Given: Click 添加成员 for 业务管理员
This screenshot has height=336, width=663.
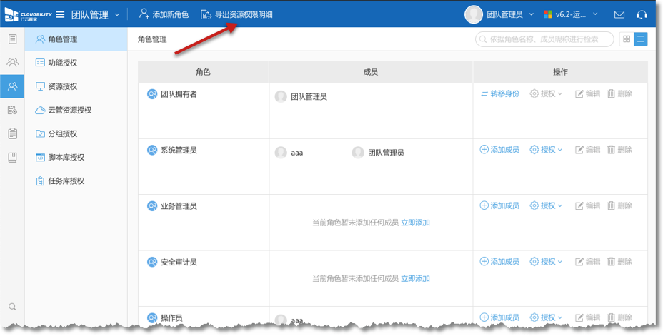Looking at the screenshot, I should (x=500, y=205).
